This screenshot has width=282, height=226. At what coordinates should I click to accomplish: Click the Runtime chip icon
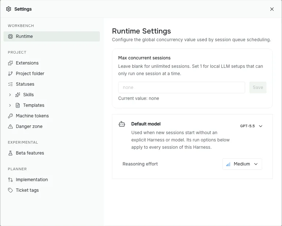tap(11, 36)
